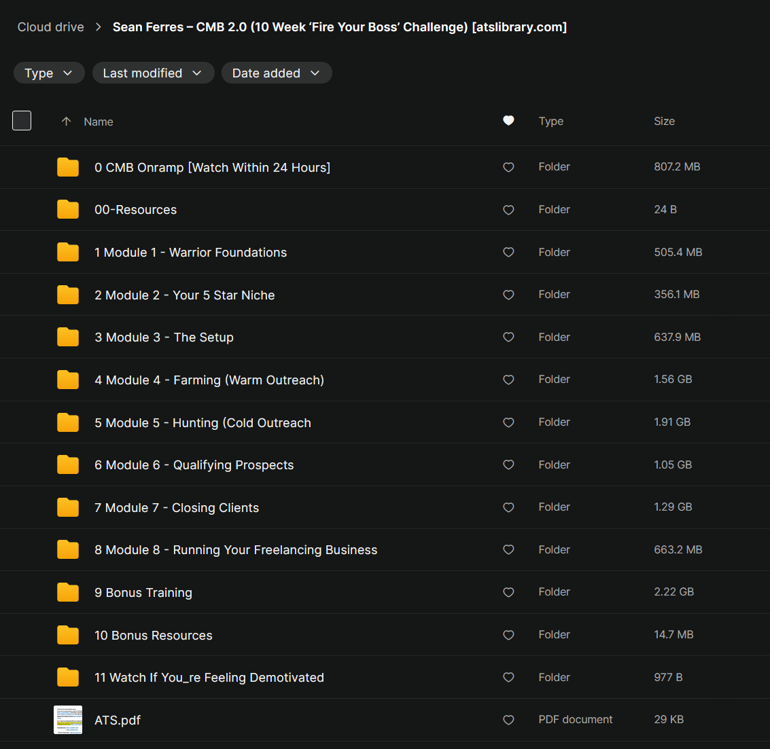Click the breadcrumb chevron after Cloud drive
770x749 pixels.
tap(99, 27)
